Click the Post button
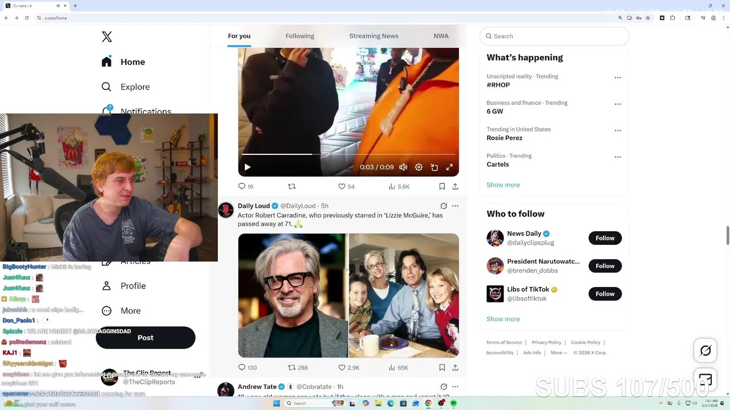 click(145, 338)
